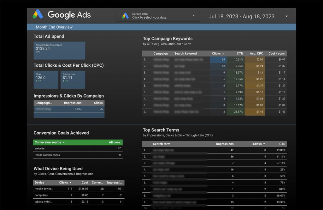323x210 pixels.
Task: Select the computers row in the Device table
Action: pos(79,195)
